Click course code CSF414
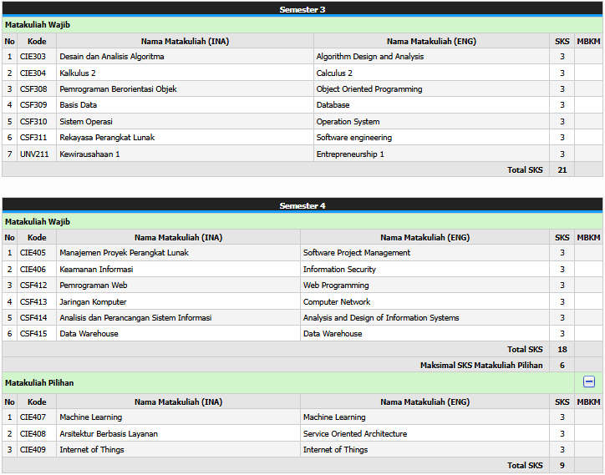The height and width of the screenshot is (475, 605). click(33, 318)
